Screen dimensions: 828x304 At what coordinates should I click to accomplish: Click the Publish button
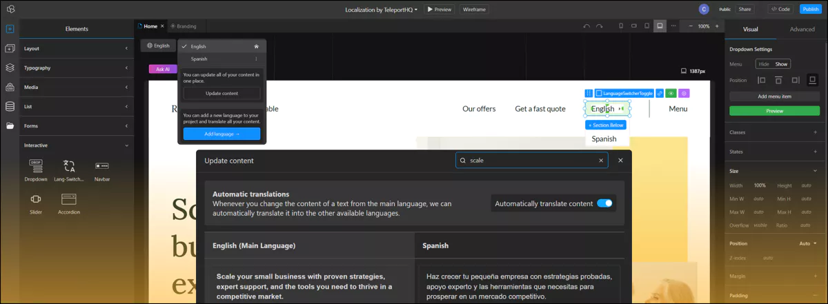point(810,9)
